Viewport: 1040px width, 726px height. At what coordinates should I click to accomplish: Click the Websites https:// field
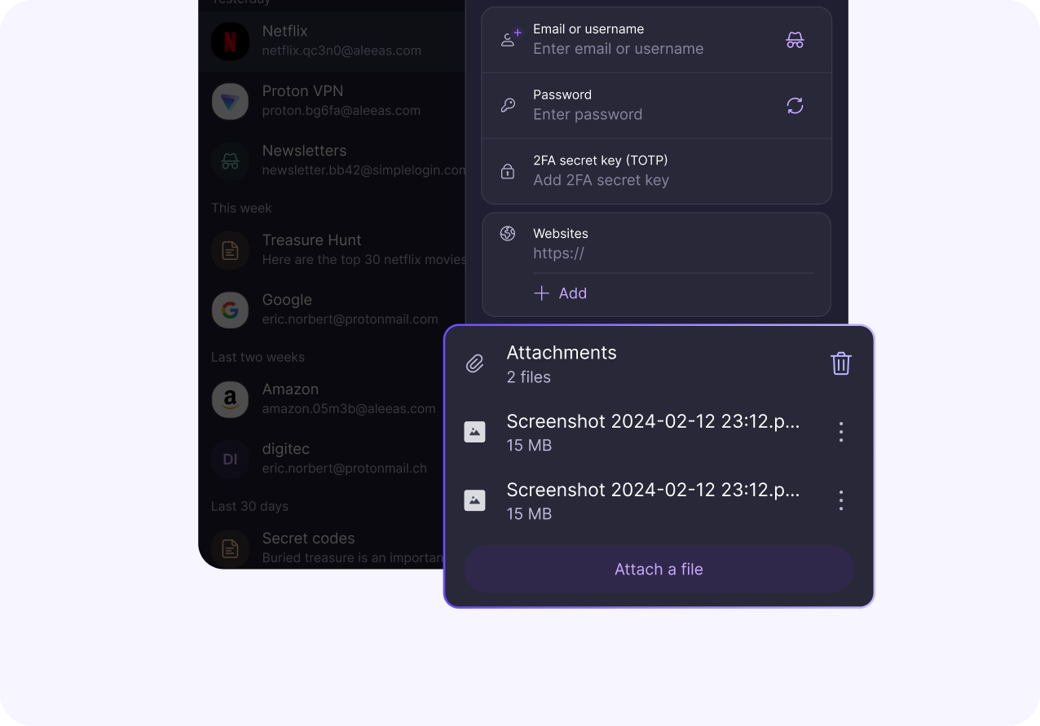click(672, 253)
